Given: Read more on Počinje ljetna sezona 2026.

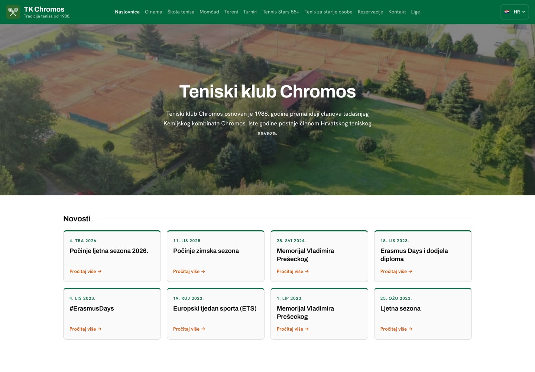Looking at the screenshot, I should (85, 272).
